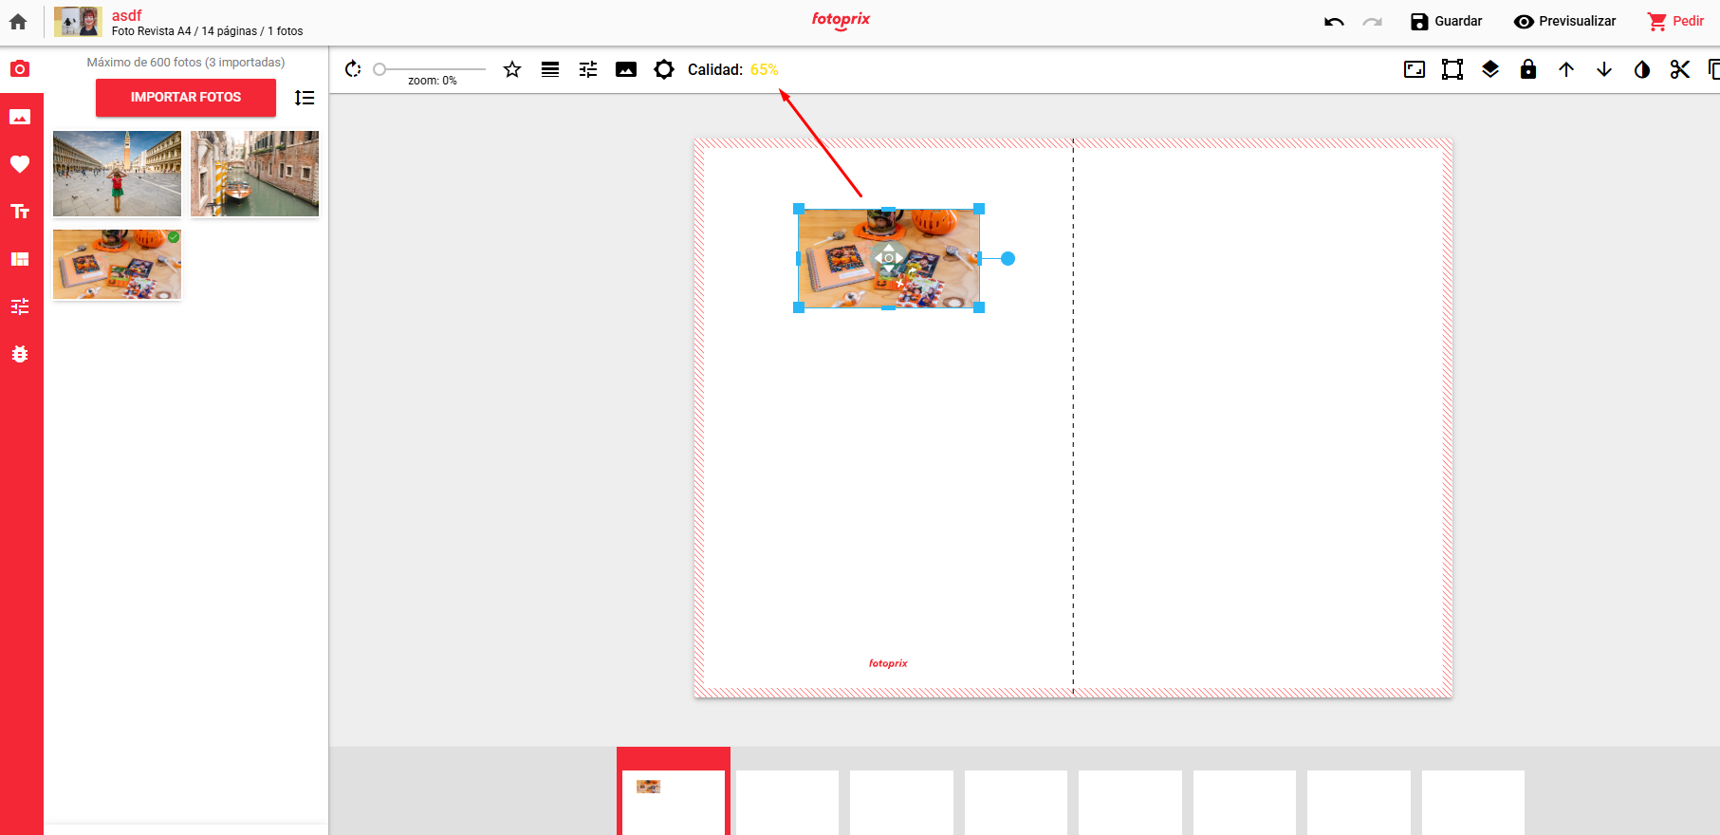Open image tune adjustments icon in toolbar
This screenshot has width=1720, height=835.
[588, 69]
